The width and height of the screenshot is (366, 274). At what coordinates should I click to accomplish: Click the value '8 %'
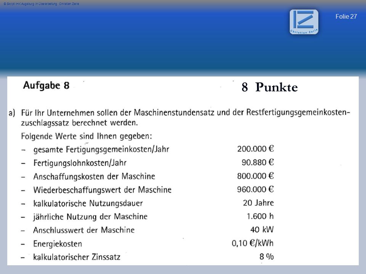[266, 257]
